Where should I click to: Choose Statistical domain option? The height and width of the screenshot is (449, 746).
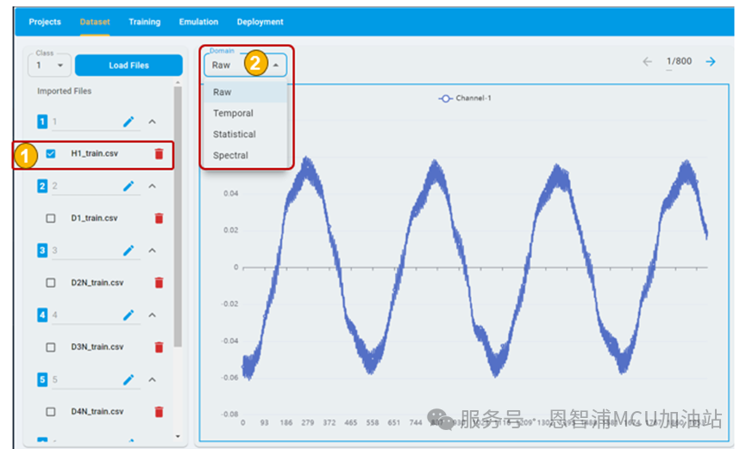tap(246, 134)
